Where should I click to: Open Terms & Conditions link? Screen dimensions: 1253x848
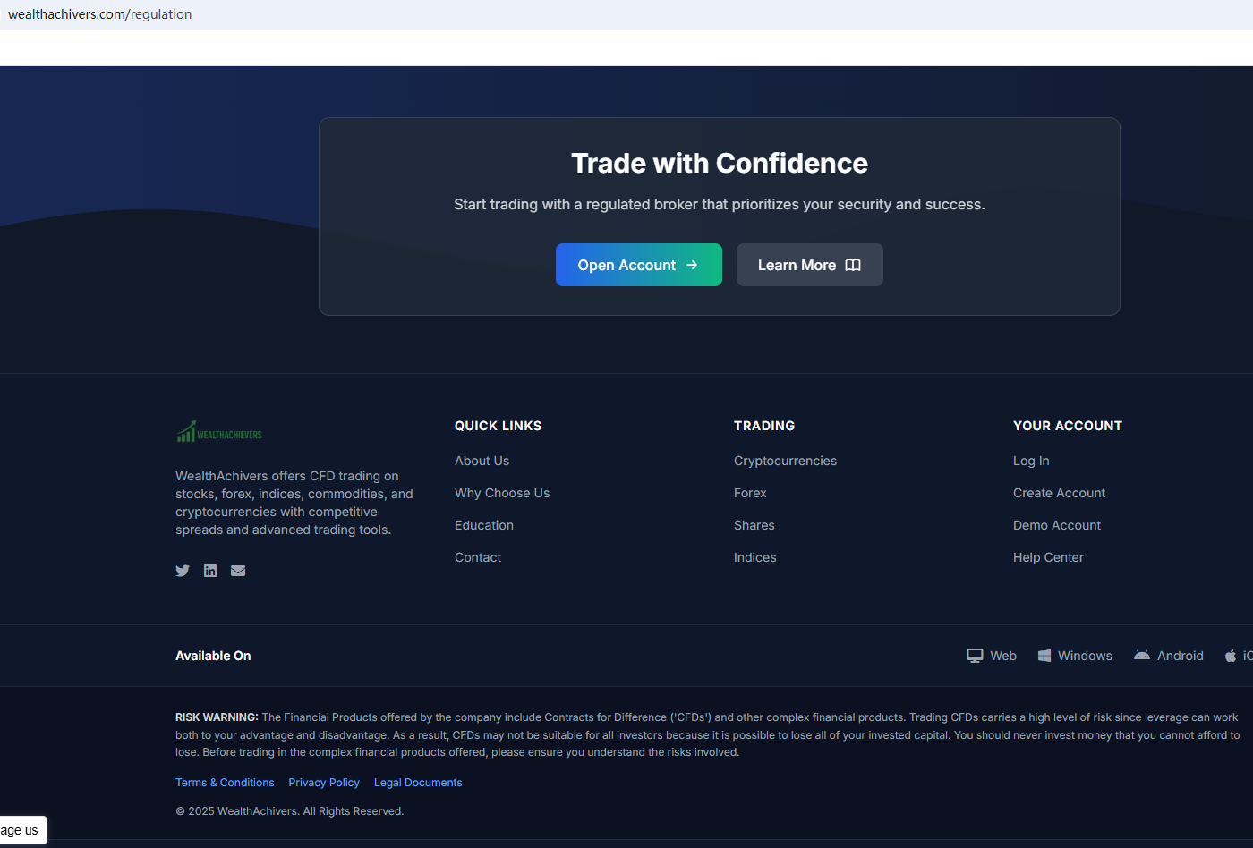(x=225, y=783)
